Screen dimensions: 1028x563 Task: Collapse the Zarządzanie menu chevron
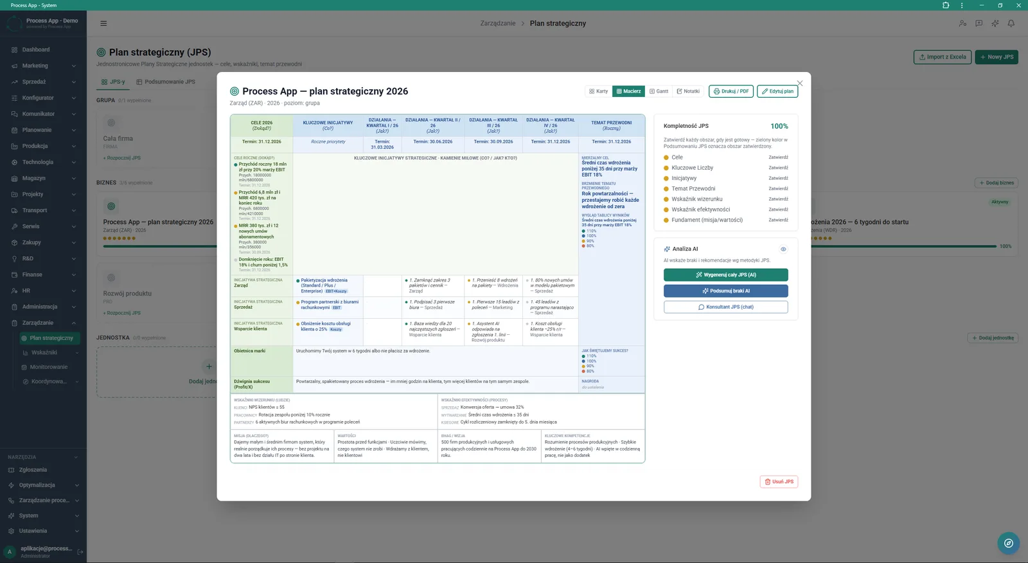(x=74, y=323)
